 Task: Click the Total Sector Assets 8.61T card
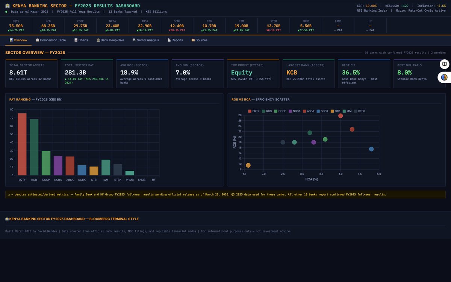[x=31, y=74]
